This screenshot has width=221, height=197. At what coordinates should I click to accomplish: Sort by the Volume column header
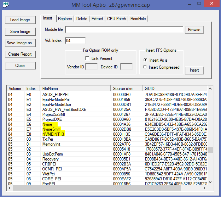(15, 89)
